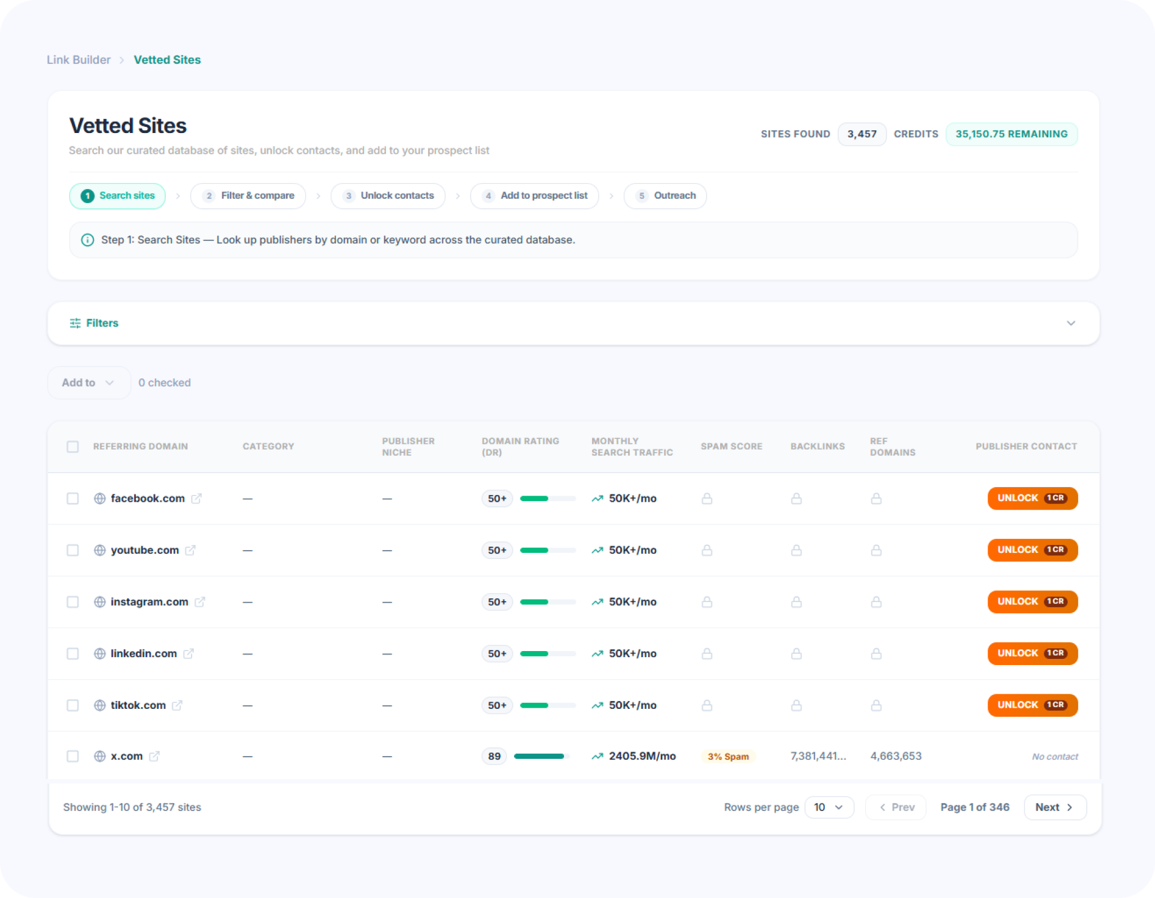Go to the Next page
The image size is (1155, 898).
(1055, 807)
